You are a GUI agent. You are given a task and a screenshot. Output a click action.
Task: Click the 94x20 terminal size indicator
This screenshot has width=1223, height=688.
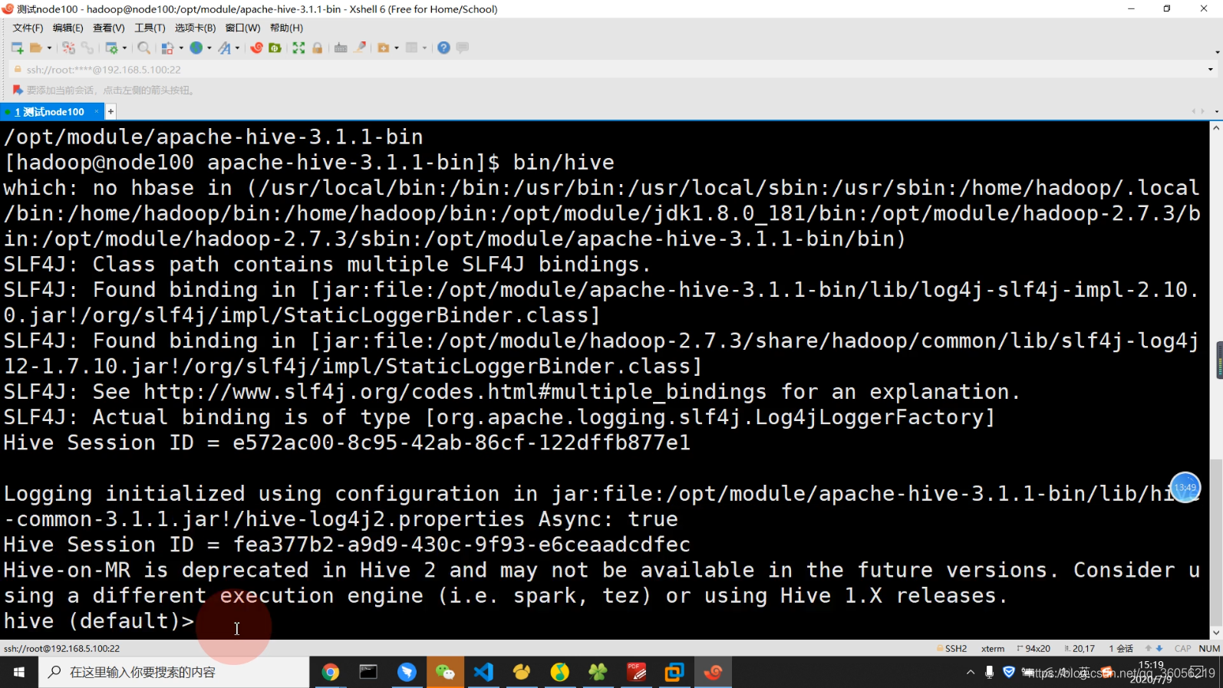(x=1033, y=649)
